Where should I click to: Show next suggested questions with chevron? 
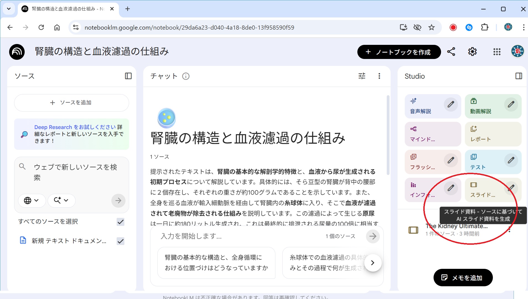coord(373,263)
